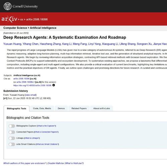Click the cs breadcrumb link
The width and height of the screenshot is (167, 167).
22,19
